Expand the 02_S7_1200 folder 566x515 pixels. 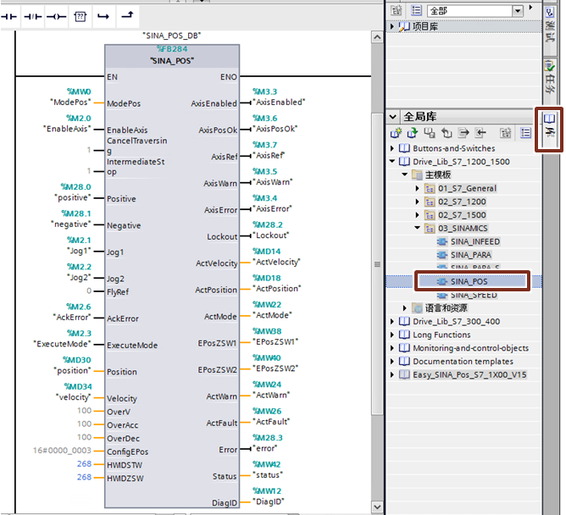[x=418, y=202]
